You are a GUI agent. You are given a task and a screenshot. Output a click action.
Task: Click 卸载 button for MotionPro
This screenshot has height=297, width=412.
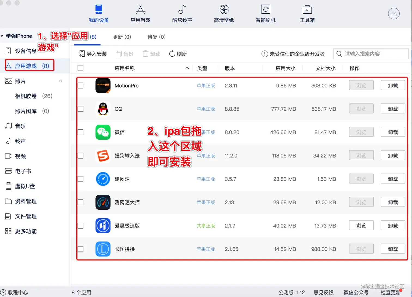click(393, 86)
